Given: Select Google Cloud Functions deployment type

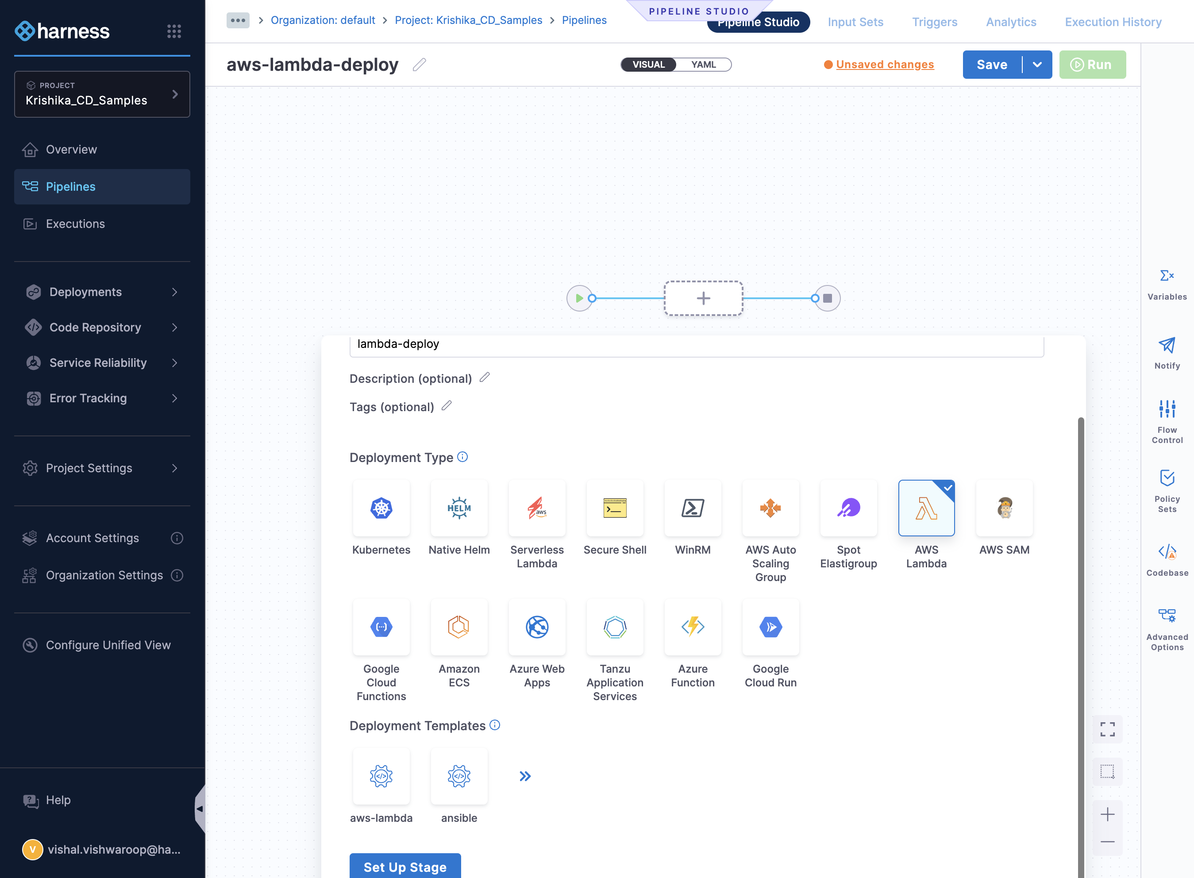Looking at the screenshot, I should pyautogui.click(x=381, y=627).
